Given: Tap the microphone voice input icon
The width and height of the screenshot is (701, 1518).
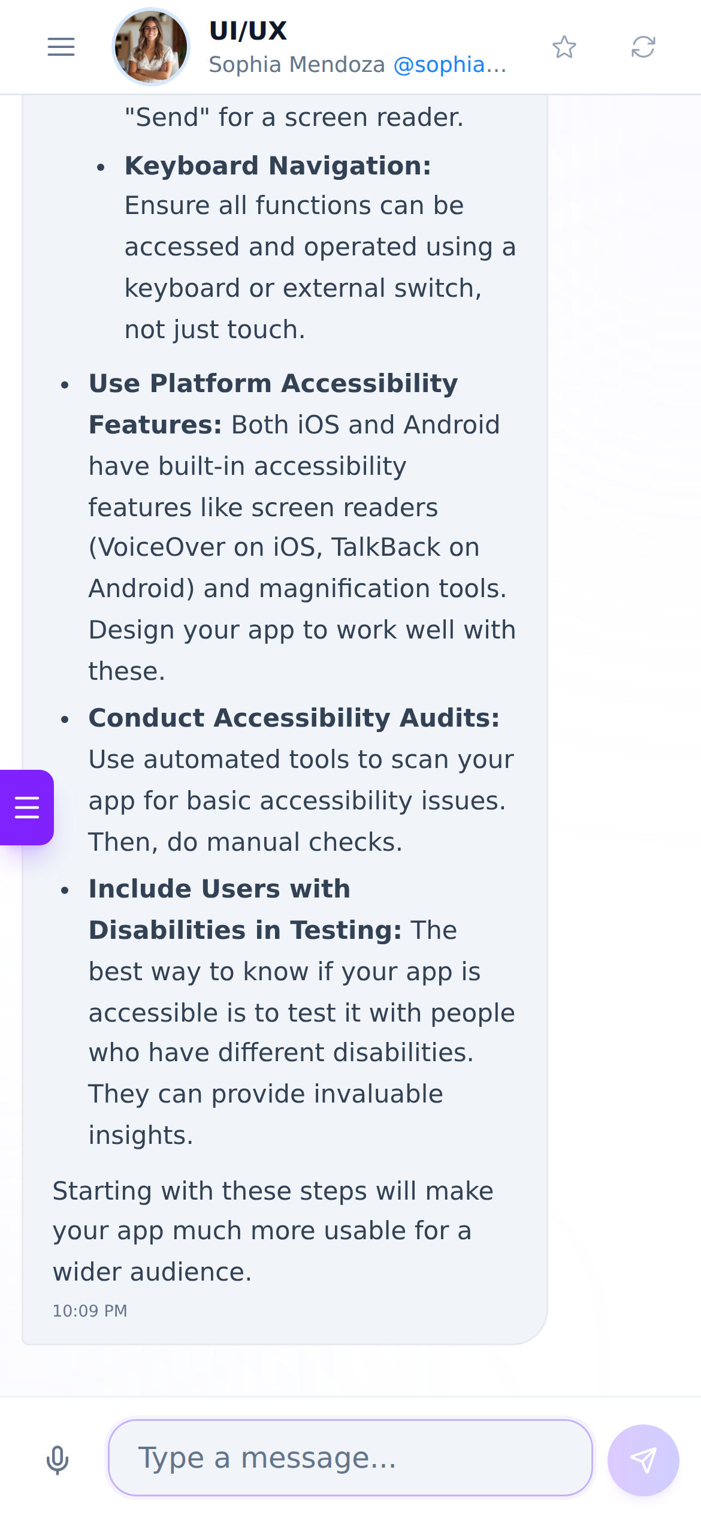Looking at the screenshot, I should [x=58, y=1459].
